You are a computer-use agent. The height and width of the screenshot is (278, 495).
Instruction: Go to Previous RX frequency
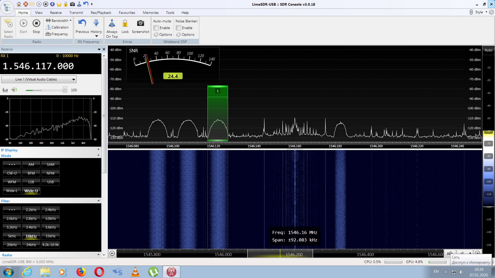click(82, 26)
